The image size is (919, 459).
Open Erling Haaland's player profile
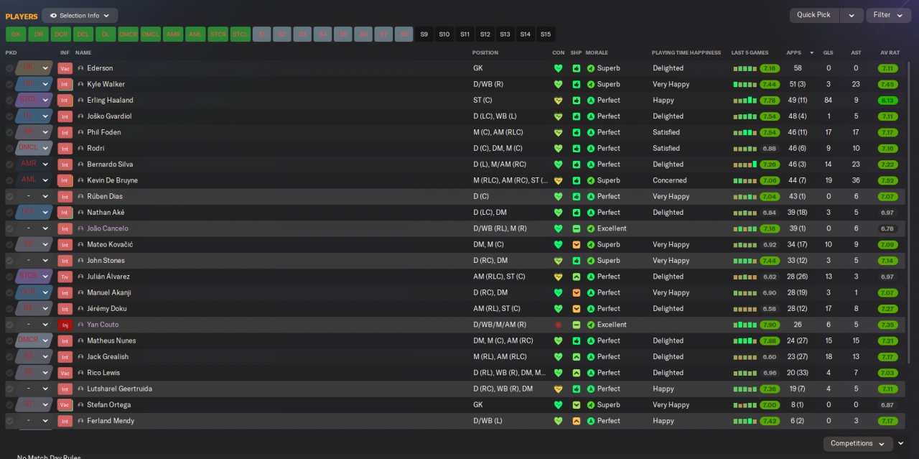point(110,101)
